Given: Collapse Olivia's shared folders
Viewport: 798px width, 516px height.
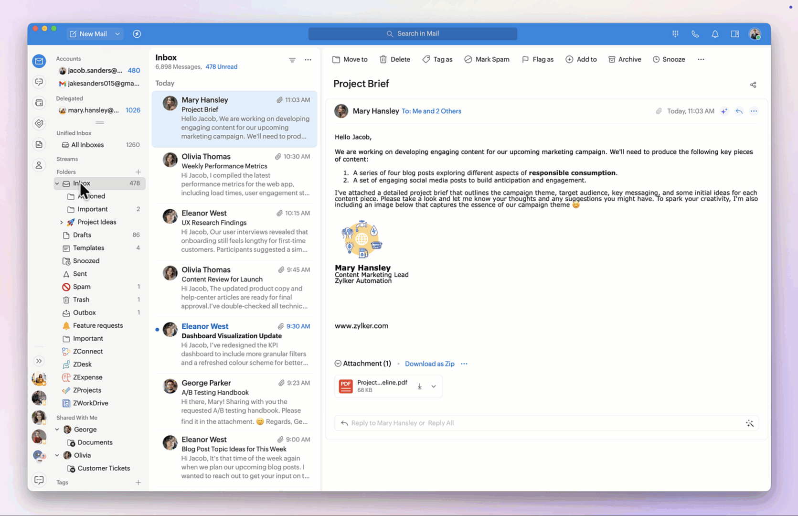Looking at the screenshot, I should pos(57,455).
